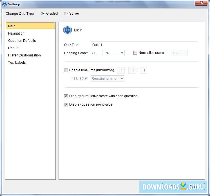Uncheck Display question point value
This screenshot has height=196, width=210.
point(66,104)
